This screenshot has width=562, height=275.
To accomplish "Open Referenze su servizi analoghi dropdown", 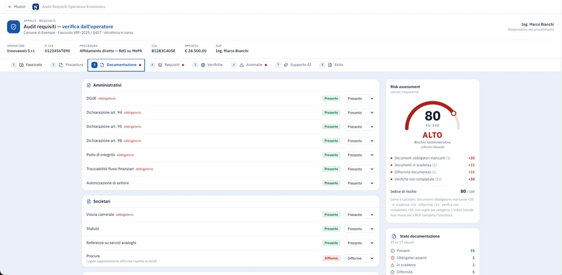I will (x=359, y=243).
